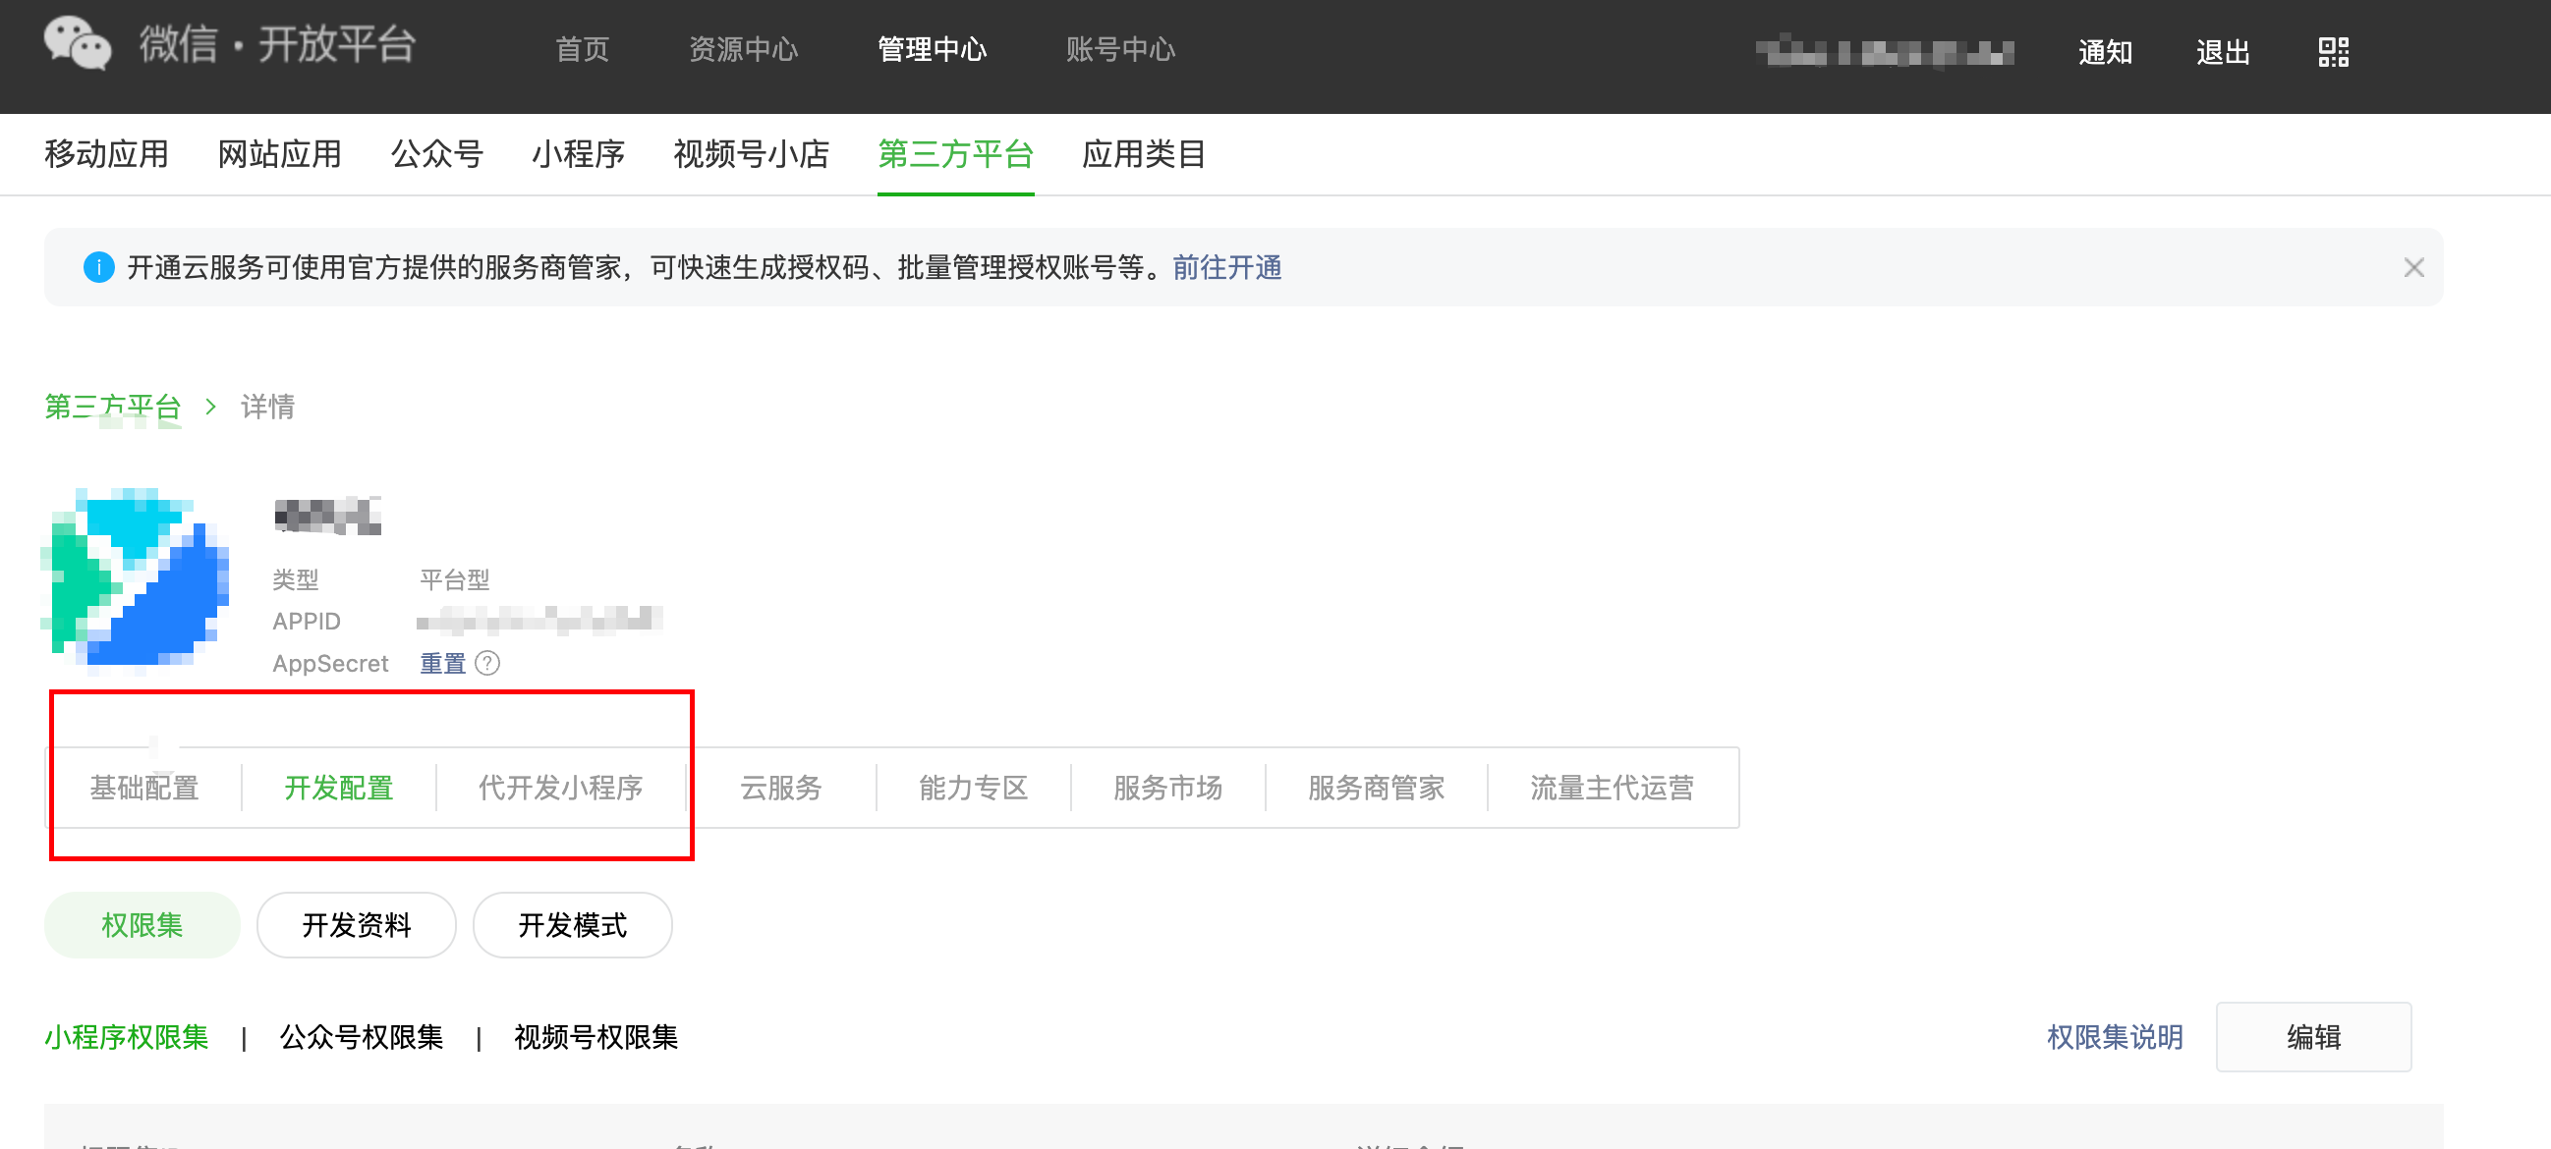Dismiss the cloud service info banner
The width and height of the screenshot is (2551, 1149).
coord(2413,268)
